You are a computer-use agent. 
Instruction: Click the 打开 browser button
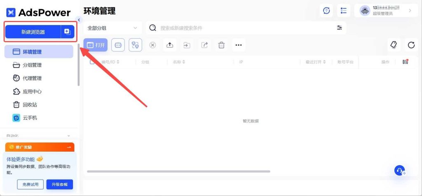[96, 45]
